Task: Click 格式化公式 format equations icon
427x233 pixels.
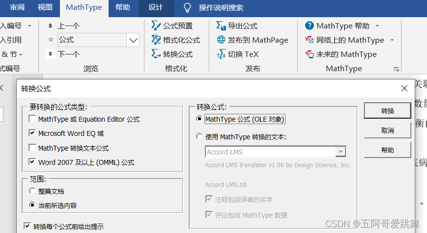Action: click(156, 40)
